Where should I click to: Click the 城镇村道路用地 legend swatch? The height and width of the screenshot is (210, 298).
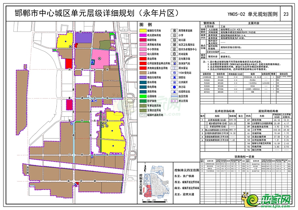coord(143,115)
